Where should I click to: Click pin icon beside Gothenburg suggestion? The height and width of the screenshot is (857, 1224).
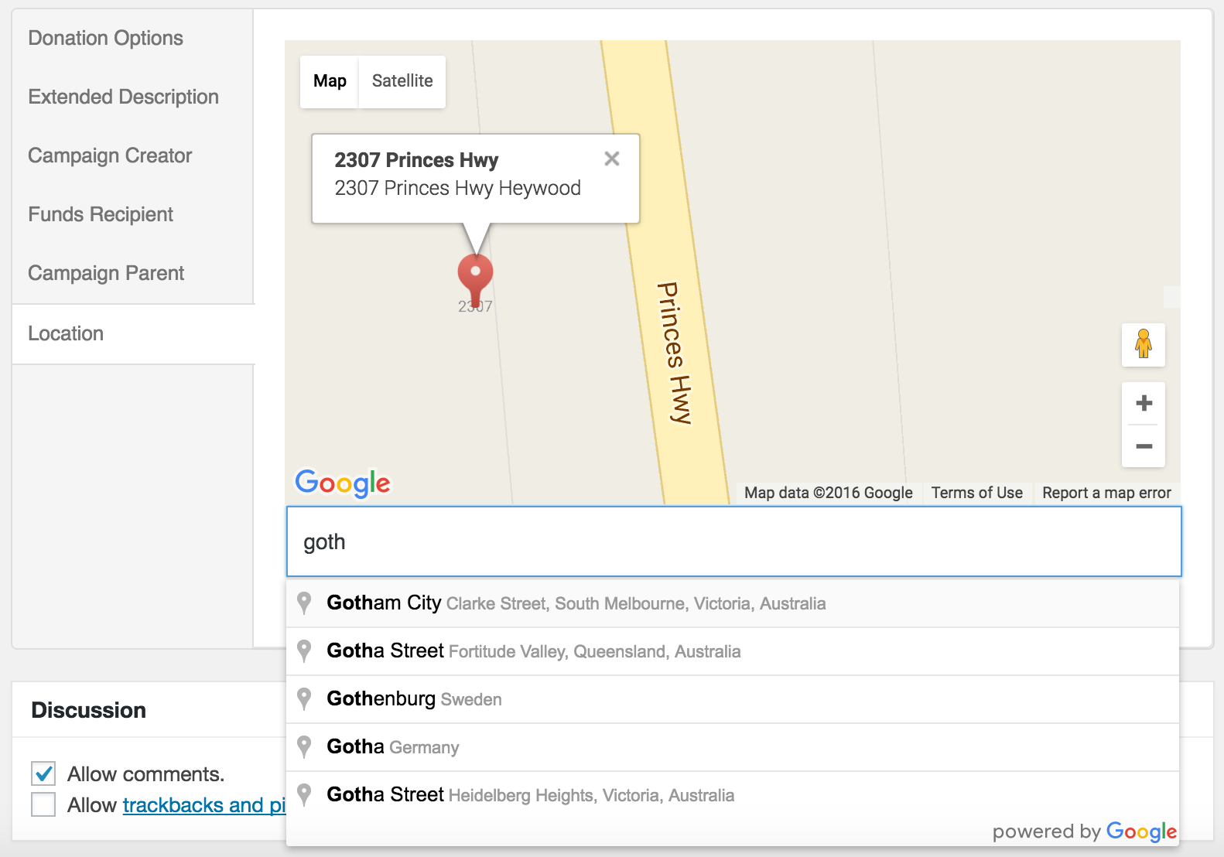click(x=305, y=699)
